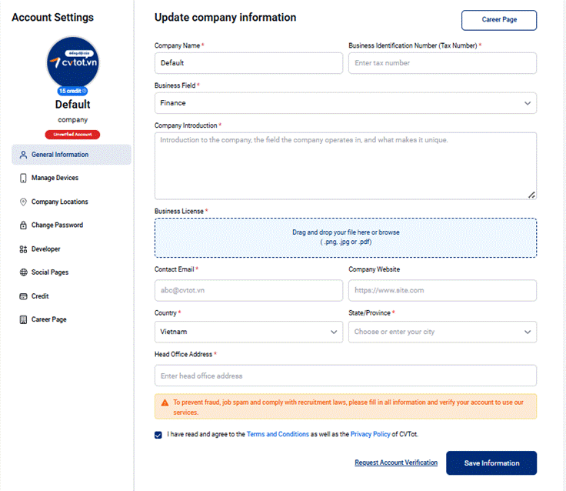
Task: Click the CVTot company logo avatar
Action: click(x=72, y=62)
